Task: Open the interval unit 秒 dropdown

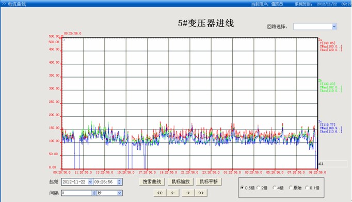Action: click(119, 193)
